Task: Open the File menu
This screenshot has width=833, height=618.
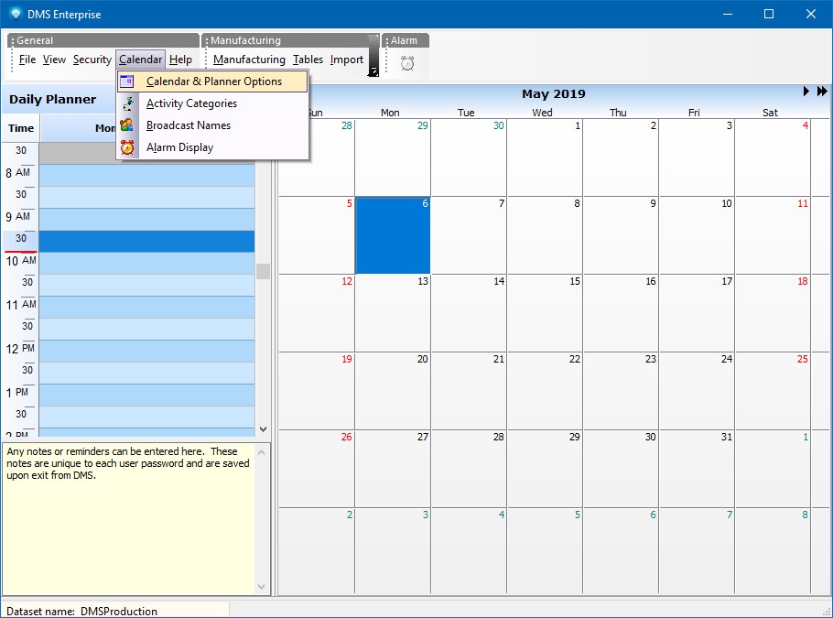Action: tap(27, 60)
